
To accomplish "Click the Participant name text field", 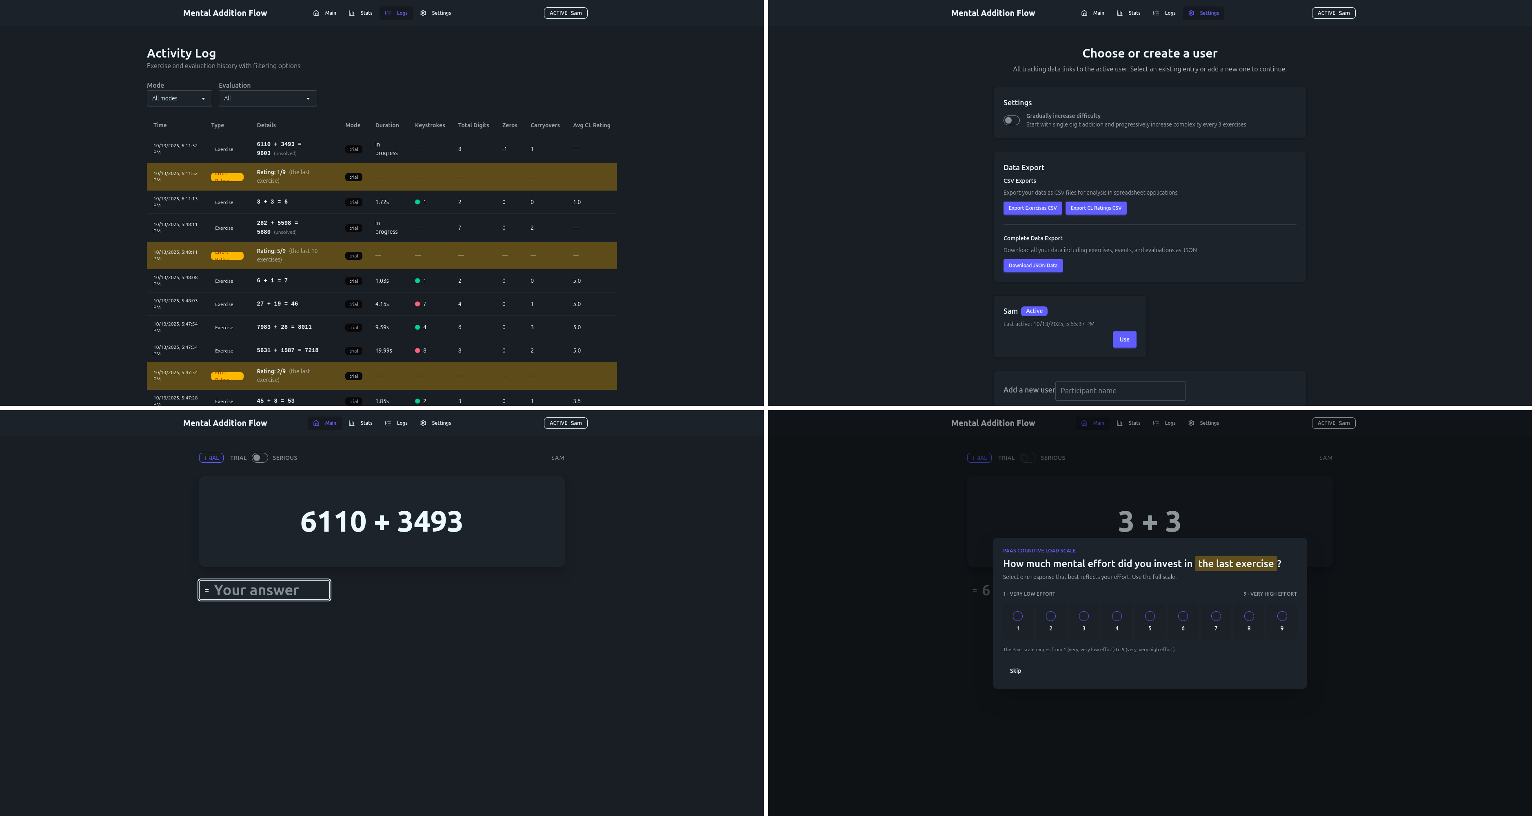I will coord(1120,391).
